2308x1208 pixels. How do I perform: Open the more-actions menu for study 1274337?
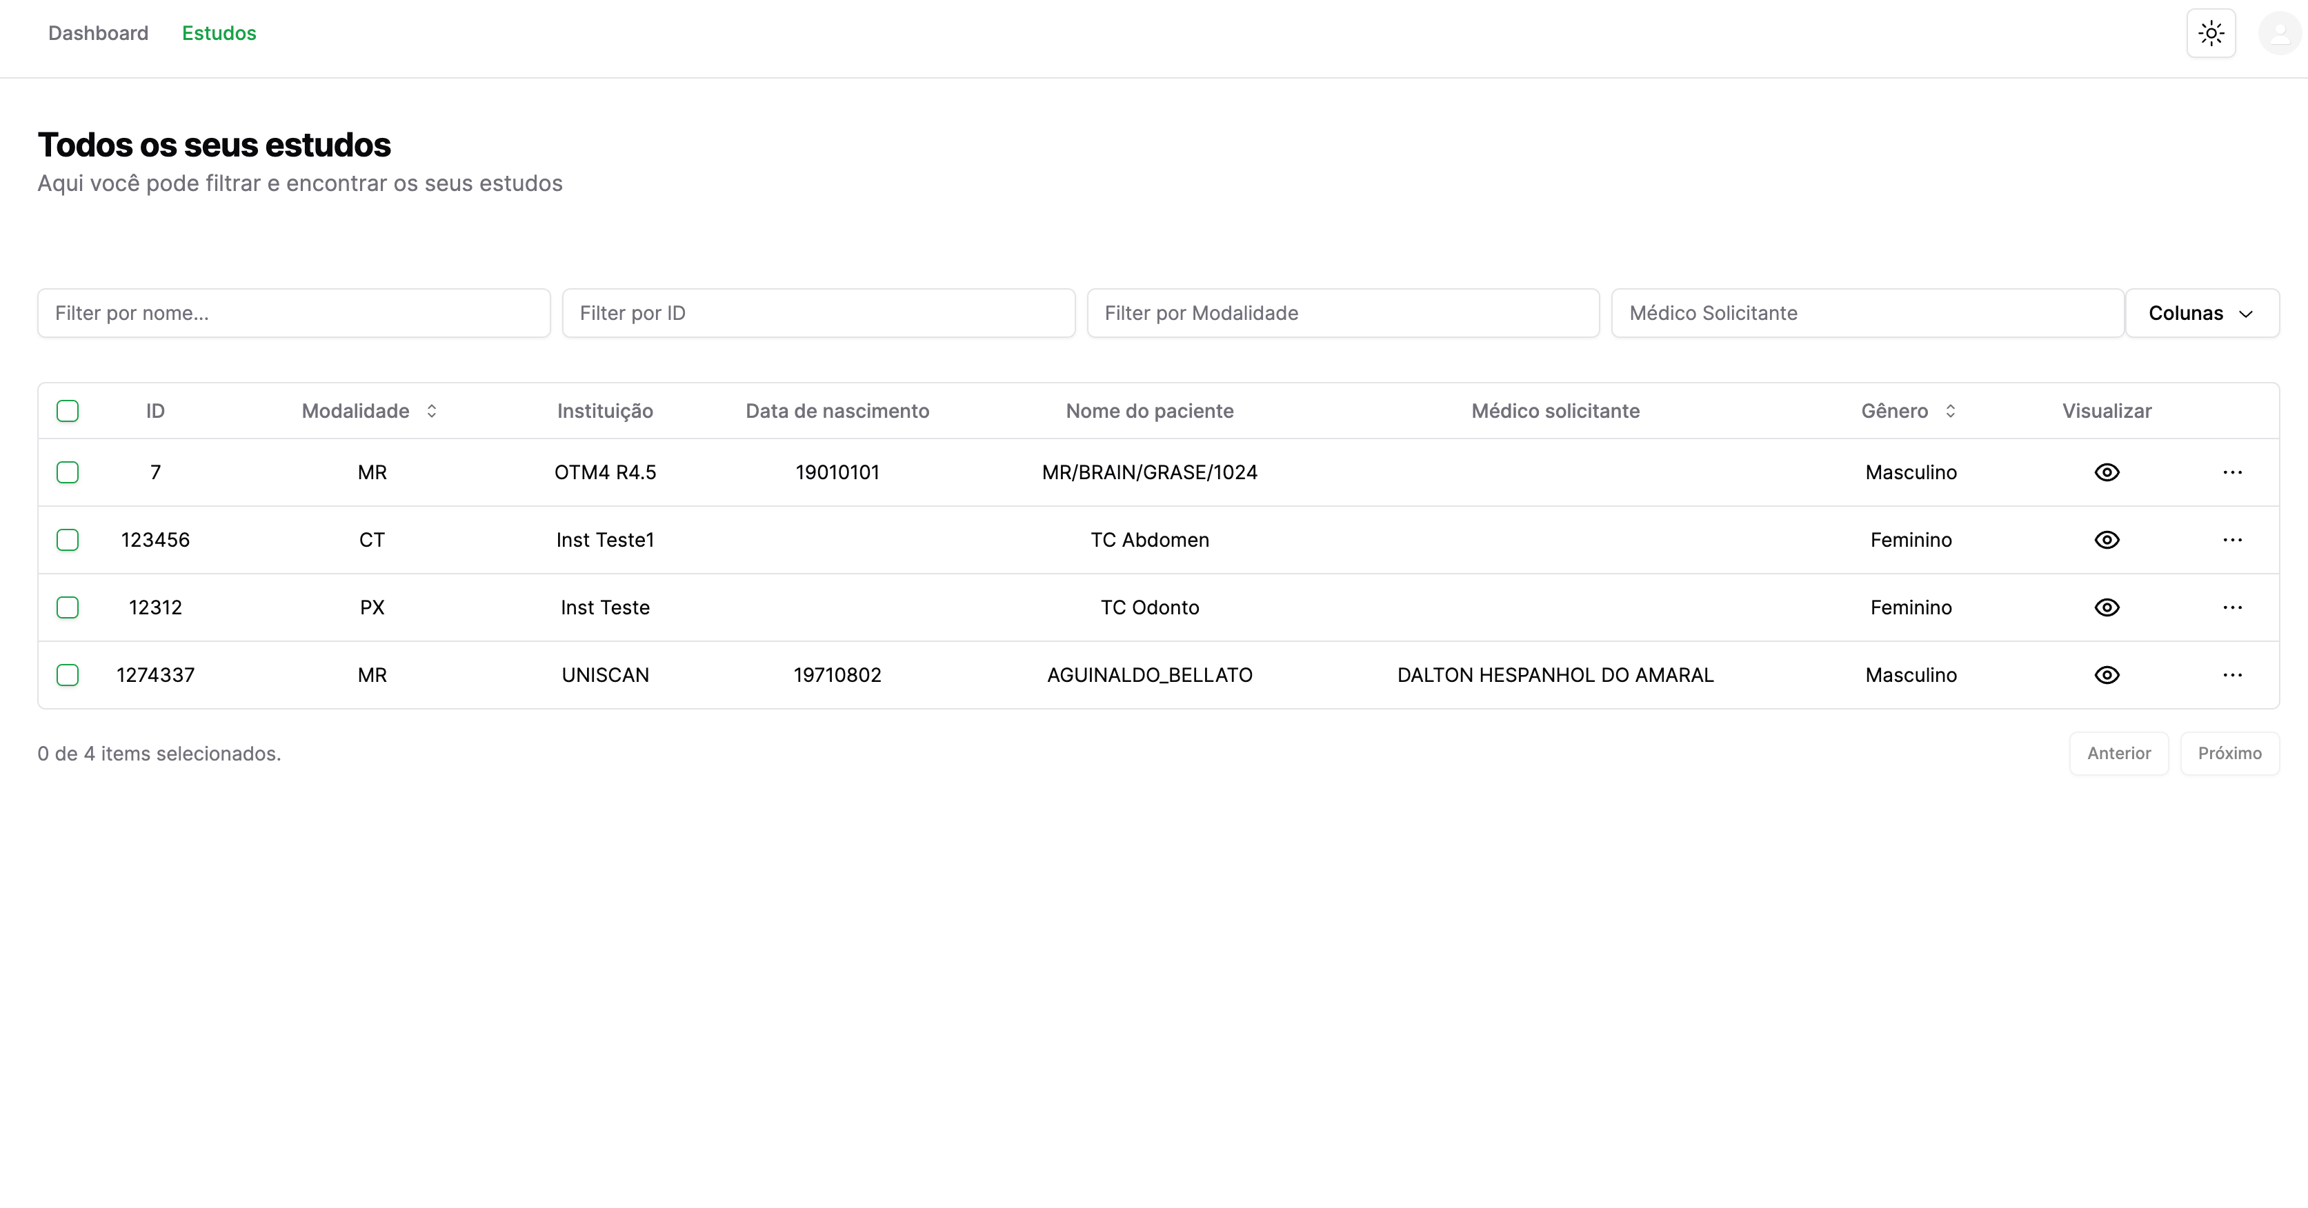[x=2232, y=675]
